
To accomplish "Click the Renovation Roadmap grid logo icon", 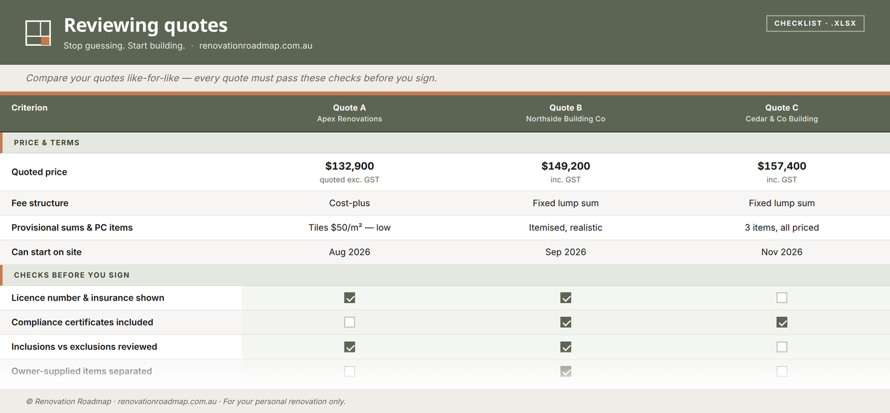I will click(38, 33).
